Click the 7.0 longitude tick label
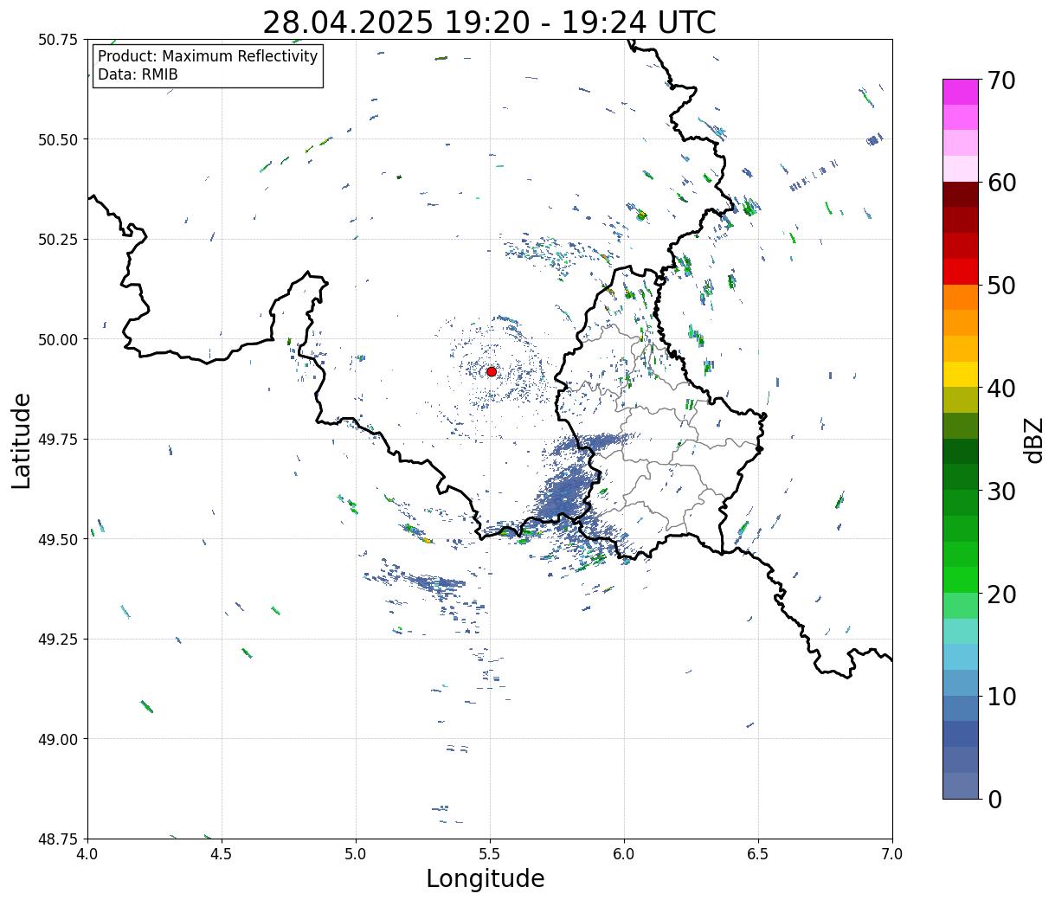 [x=892, y=854]
